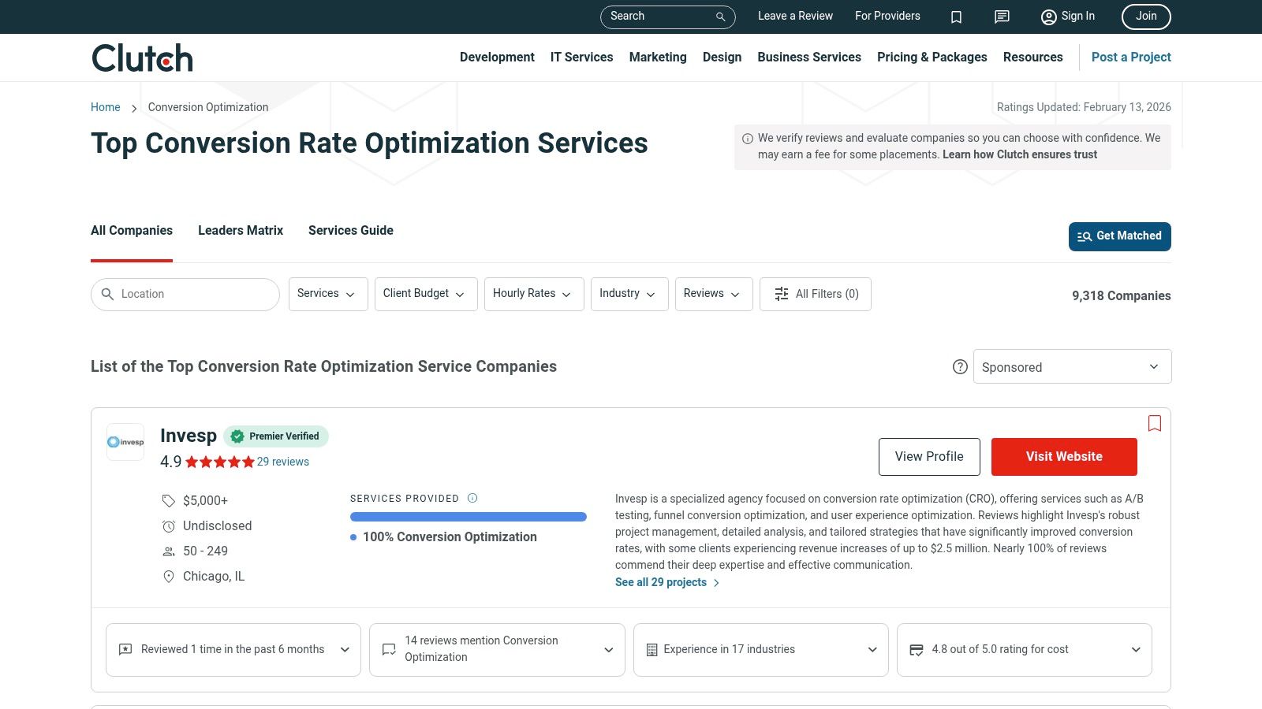1262x709 pixels.
Task: Click View Profile for Invesp
Action: tap(929, 457)
